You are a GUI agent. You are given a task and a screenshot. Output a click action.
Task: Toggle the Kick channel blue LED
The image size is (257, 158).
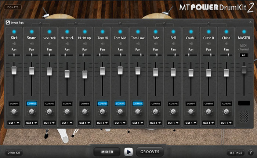(14, 32)
